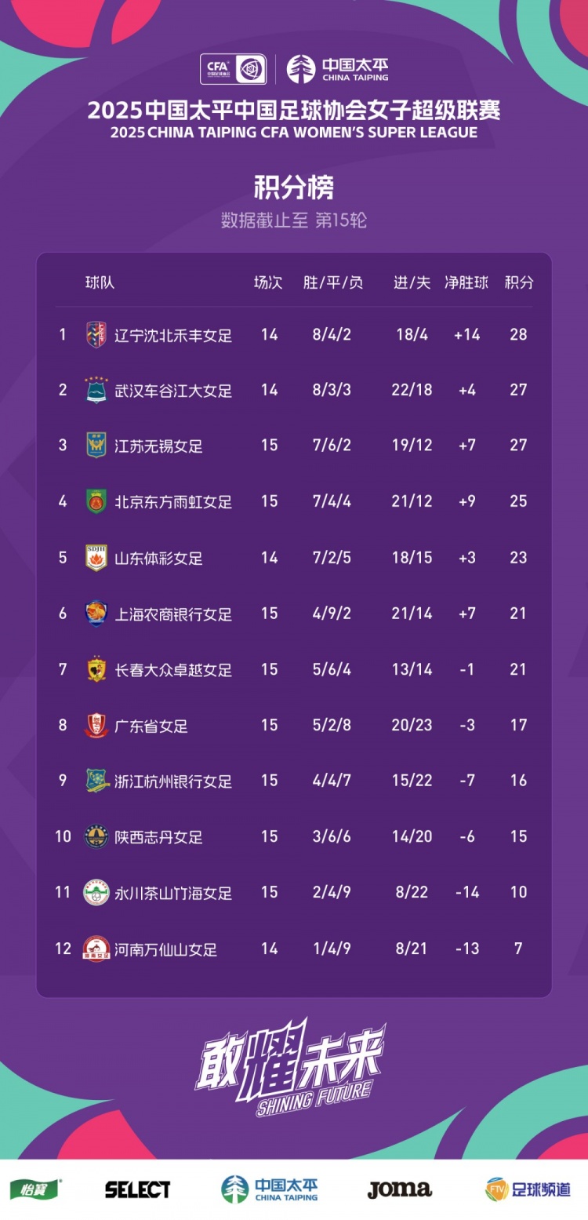Click the Shaanxi Zhidan team crest
Screen dimensions: 588x1220
pyautogui.click(x=96, y=836)
